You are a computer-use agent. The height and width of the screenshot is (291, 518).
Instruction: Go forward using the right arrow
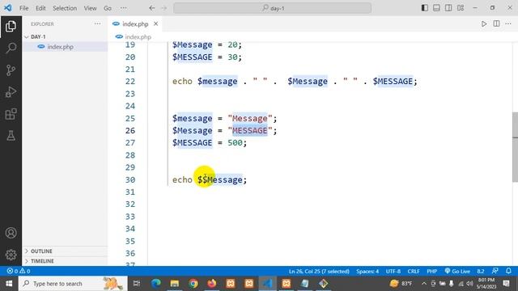[x=164, y=8]
